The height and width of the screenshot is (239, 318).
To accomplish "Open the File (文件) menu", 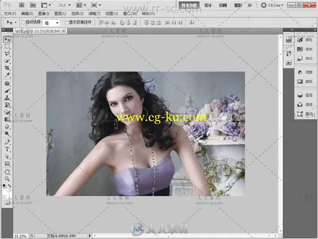I will point(10,14).
